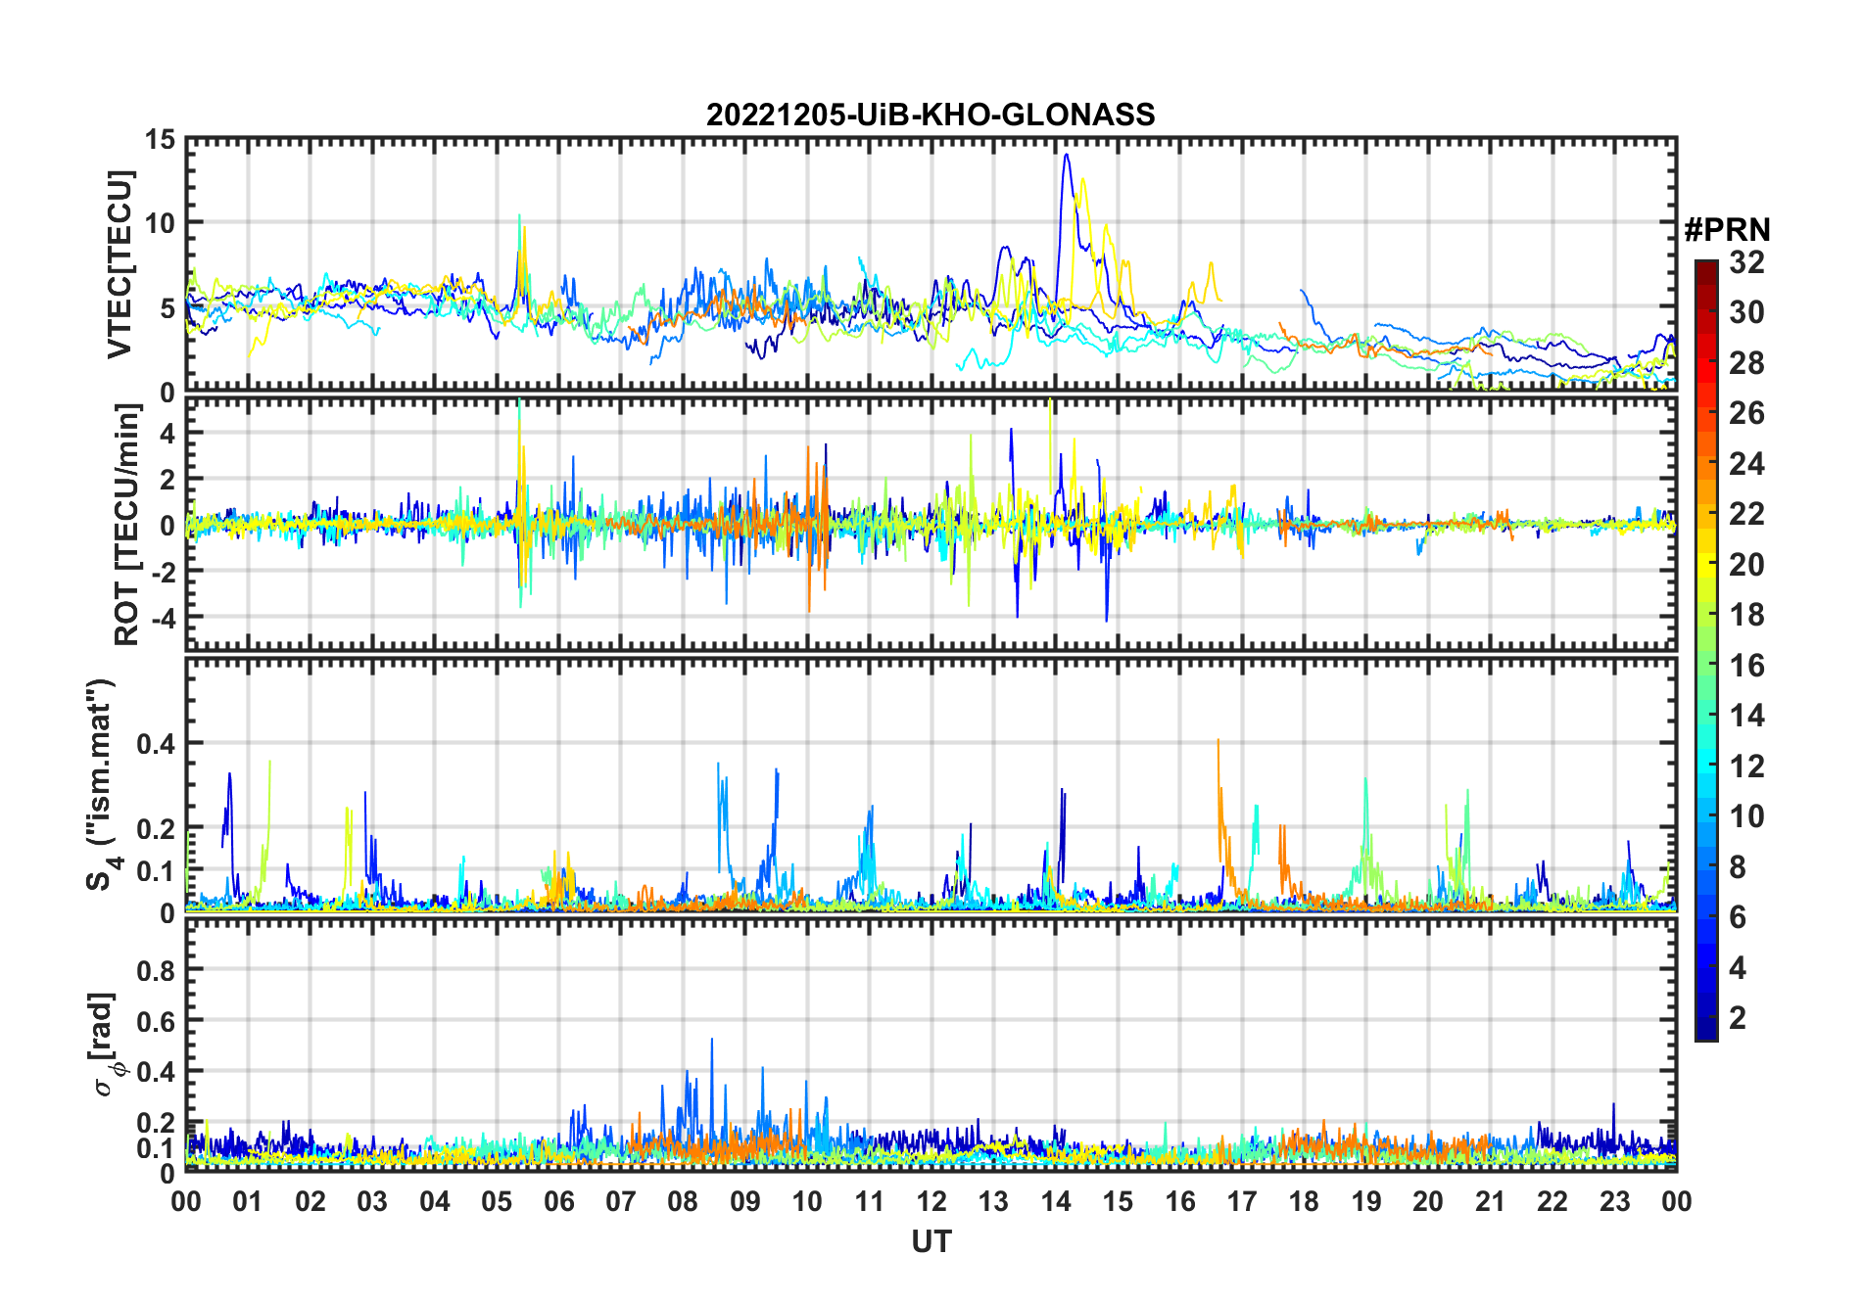Click the orange colorbar region near 24
Viewport: 1863px width, 1302px height.
[1706, 464]
